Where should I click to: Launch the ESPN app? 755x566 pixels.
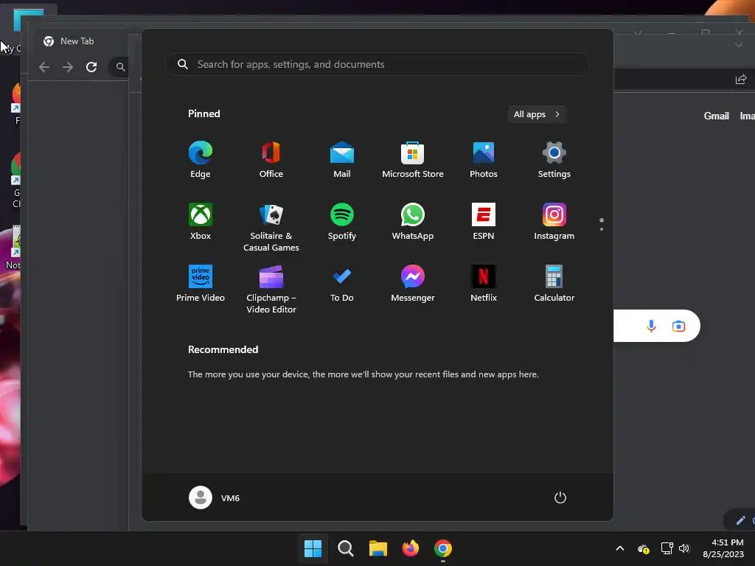pos(484,222)
